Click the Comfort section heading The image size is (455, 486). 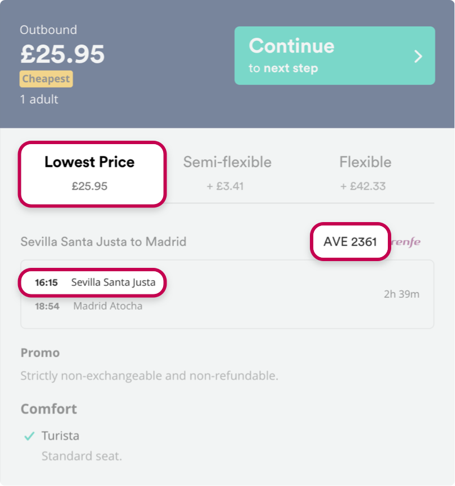(x=49, y=409)
